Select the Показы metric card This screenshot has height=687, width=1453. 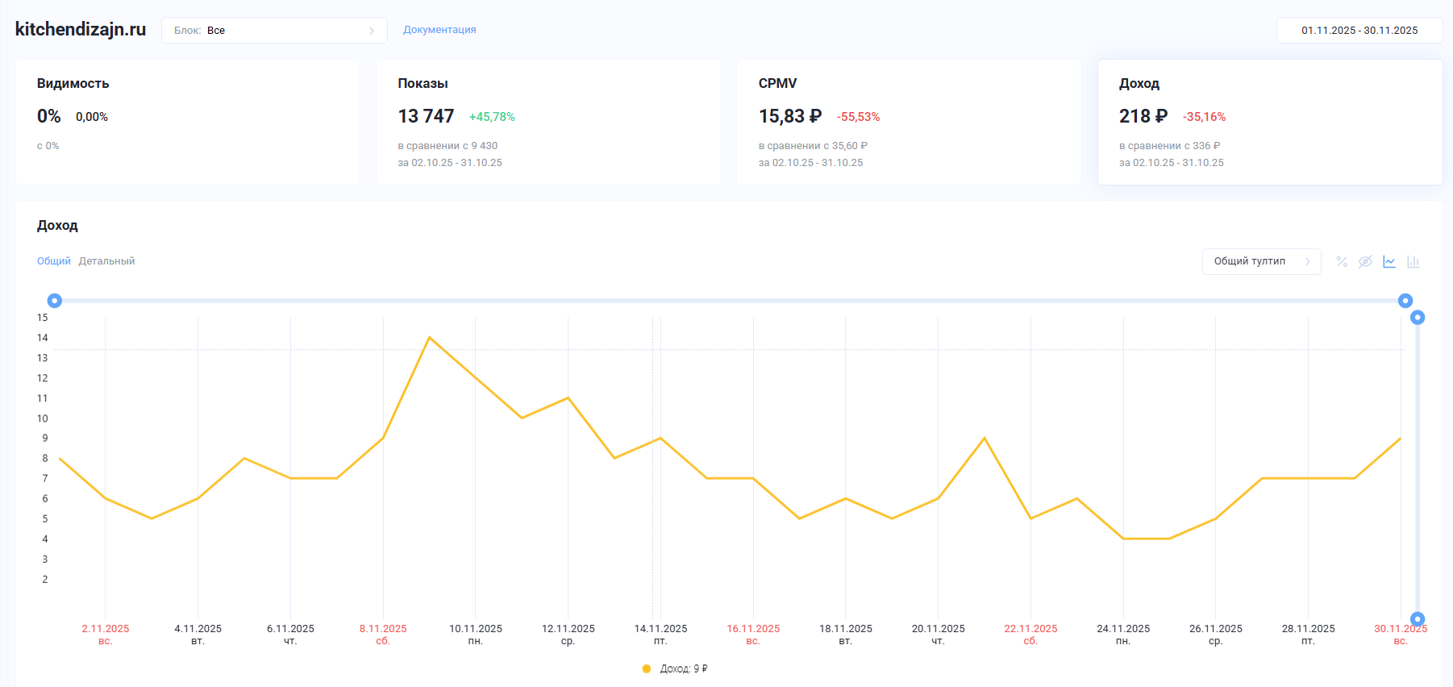548,122
